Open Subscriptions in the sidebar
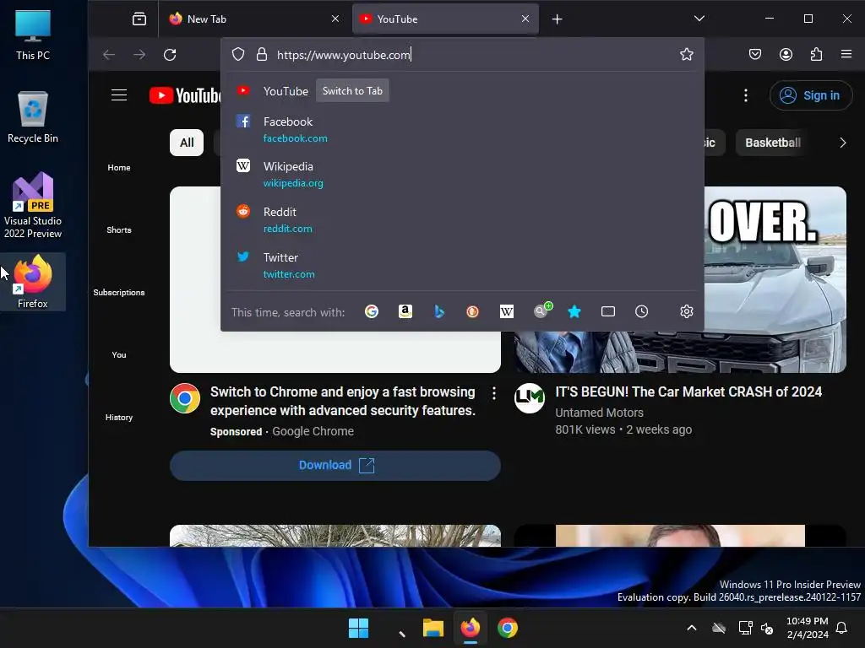The width and height of the screenshot is (865, 648). point(119,292)
